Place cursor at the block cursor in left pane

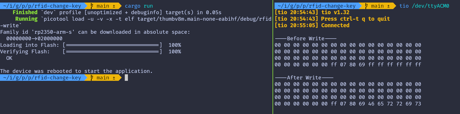126,78
